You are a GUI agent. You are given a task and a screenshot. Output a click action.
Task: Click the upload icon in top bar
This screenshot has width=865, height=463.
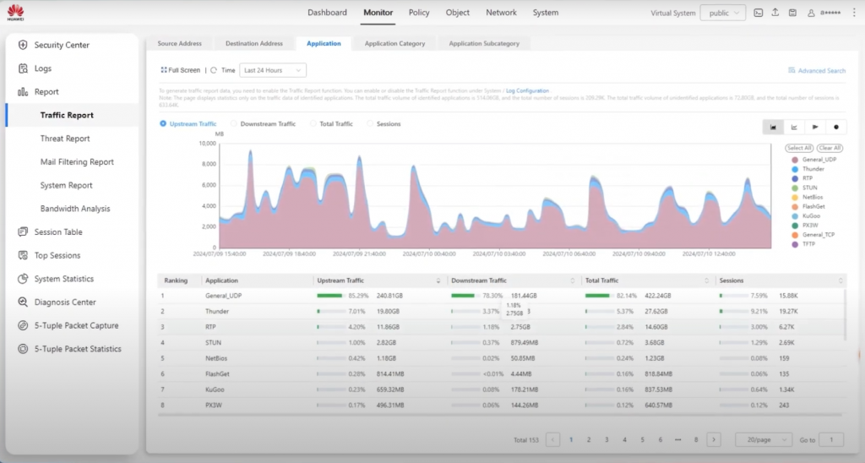tap(775, 13)
